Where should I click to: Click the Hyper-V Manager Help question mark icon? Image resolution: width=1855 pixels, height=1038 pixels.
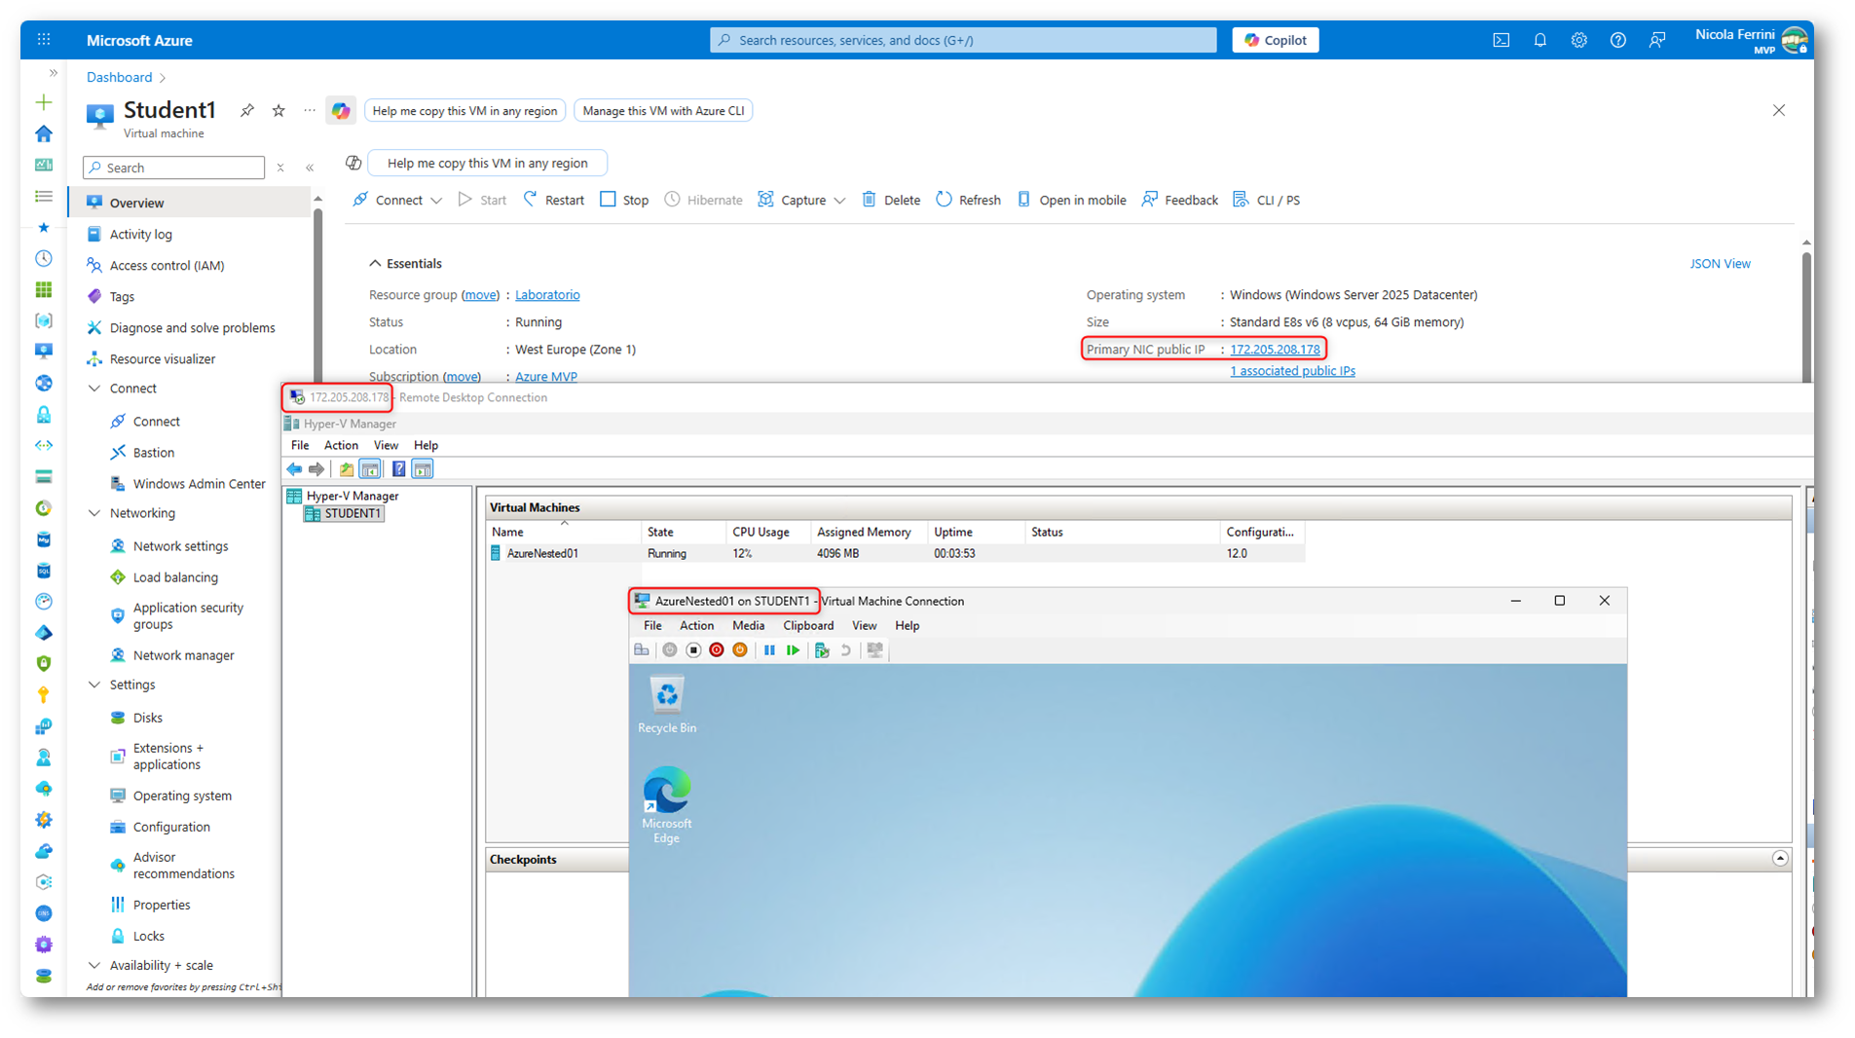click(x=398, y=469)
